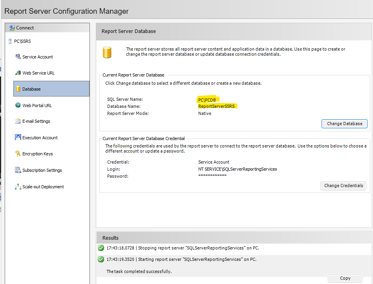This screenshot has width=373, height=284.
Task: Click the Report Server Database page heading
Action: click(128, 31)
